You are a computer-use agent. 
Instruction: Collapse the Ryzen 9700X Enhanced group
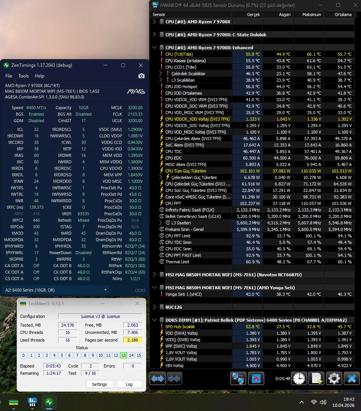pyautogui.click(x=154, y=48)
